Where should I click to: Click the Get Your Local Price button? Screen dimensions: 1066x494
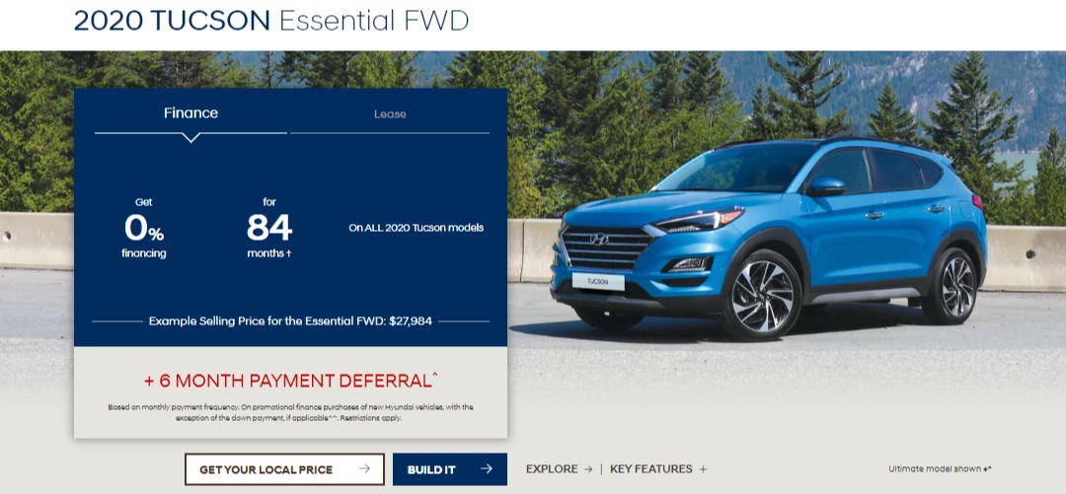pos(284,469)
